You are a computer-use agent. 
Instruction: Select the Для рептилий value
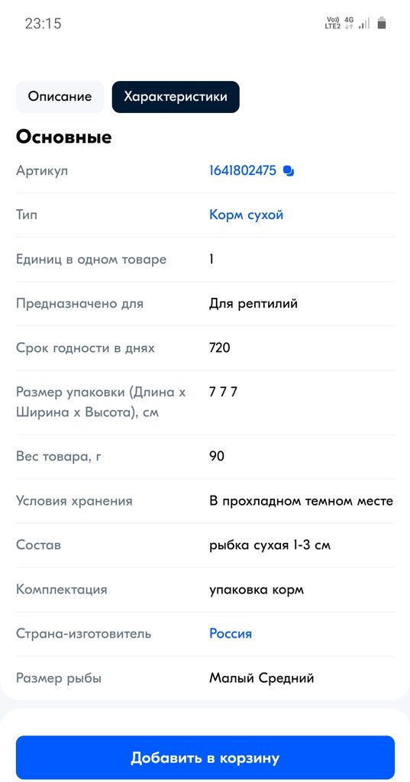tap(253, 303)
